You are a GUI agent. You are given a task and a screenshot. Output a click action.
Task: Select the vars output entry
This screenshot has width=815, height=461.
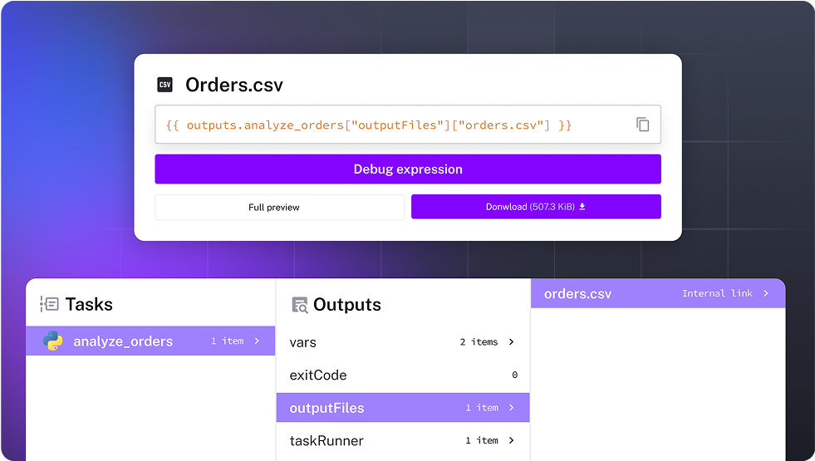click(303, 342)
